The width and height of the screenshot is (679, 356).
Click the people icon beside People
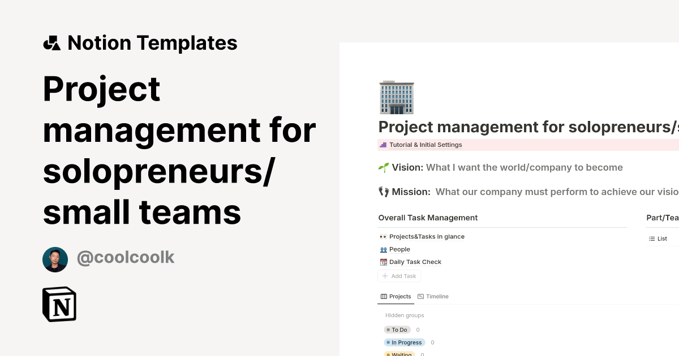point(383,249)
